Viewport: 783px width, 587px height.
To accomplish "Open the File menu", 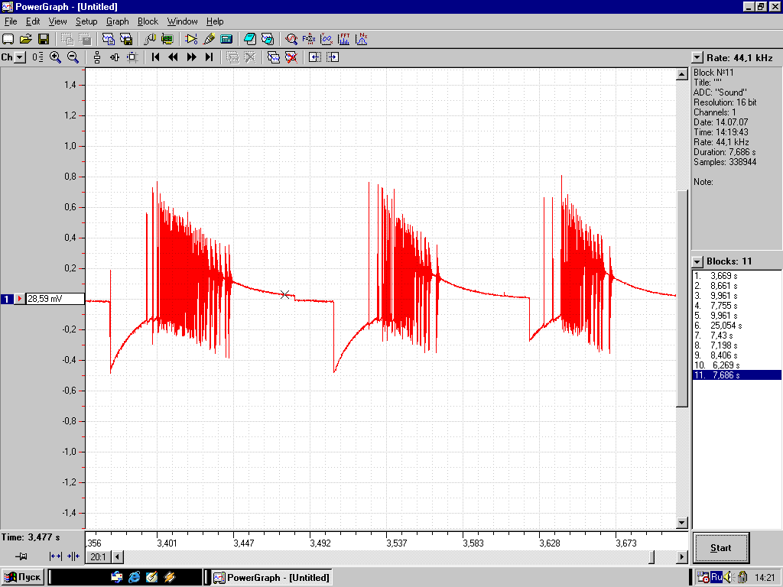I will (11, 21).
